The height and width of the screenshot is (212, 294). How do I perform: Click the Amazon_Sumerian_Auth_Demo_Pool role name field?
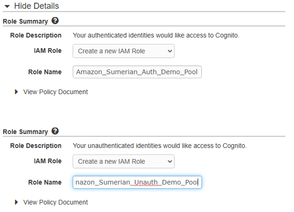point(137,72)
